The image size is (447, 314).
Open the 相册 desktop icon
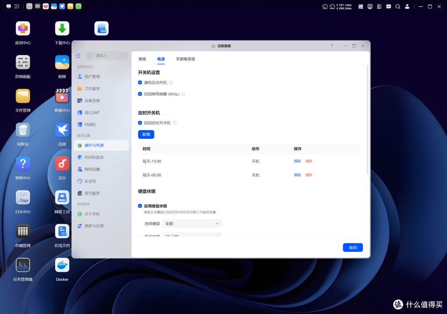click(x=62, y=62)
